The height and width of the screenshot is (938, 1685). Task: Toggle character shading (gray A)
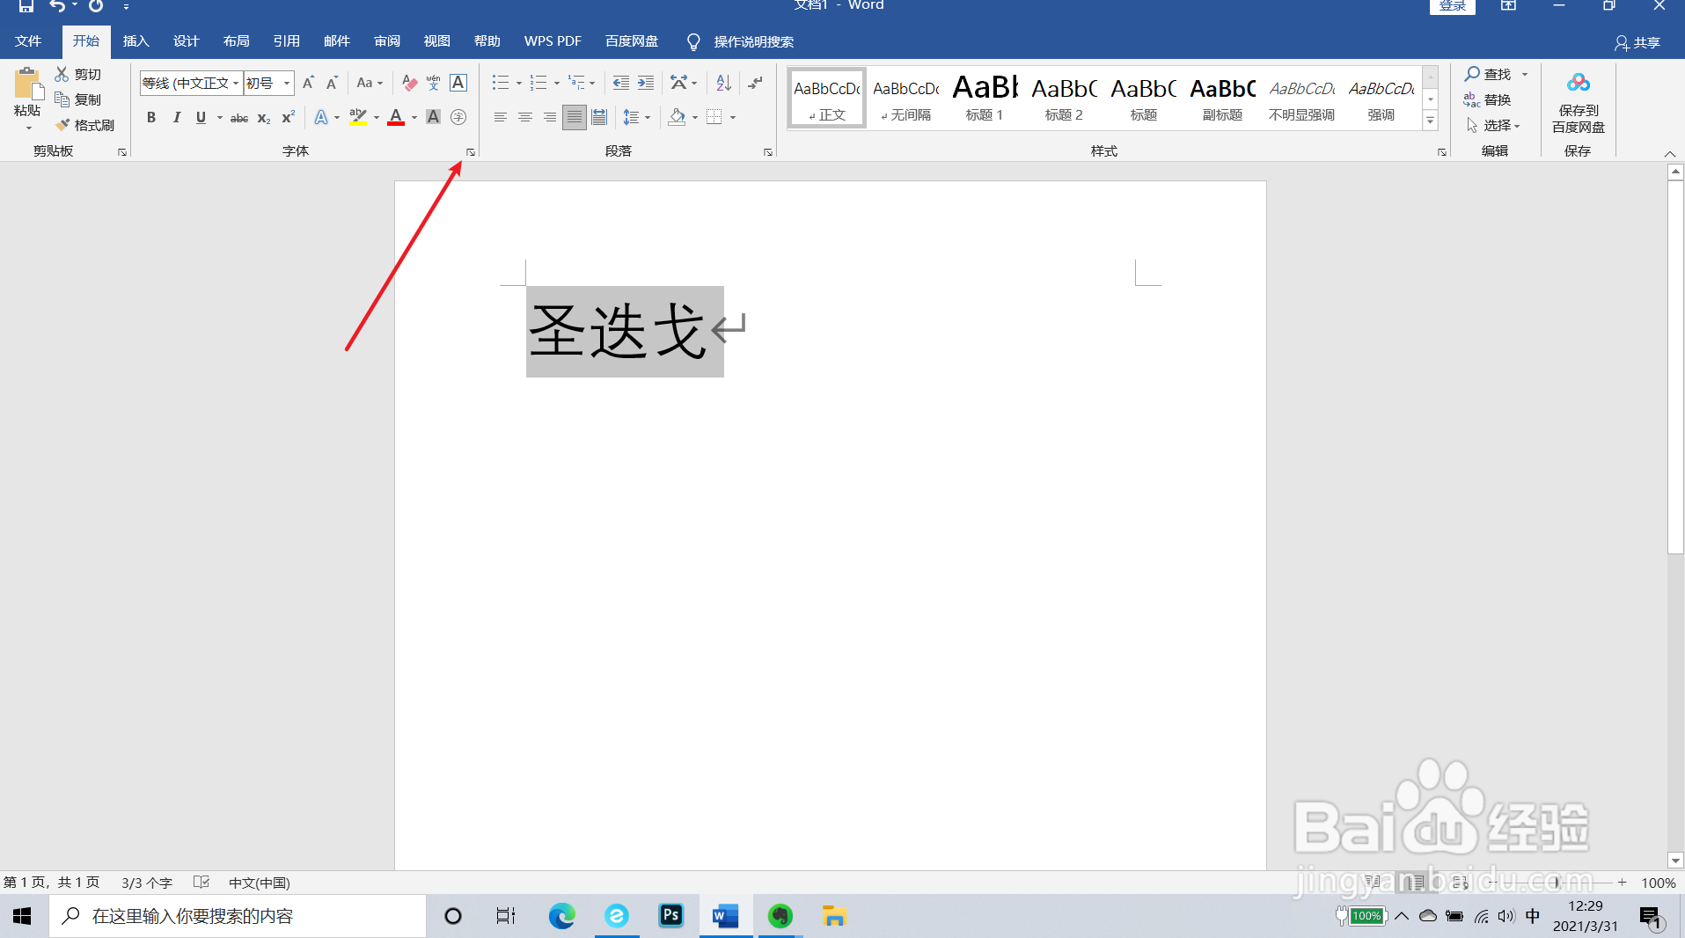click(433, 117)
